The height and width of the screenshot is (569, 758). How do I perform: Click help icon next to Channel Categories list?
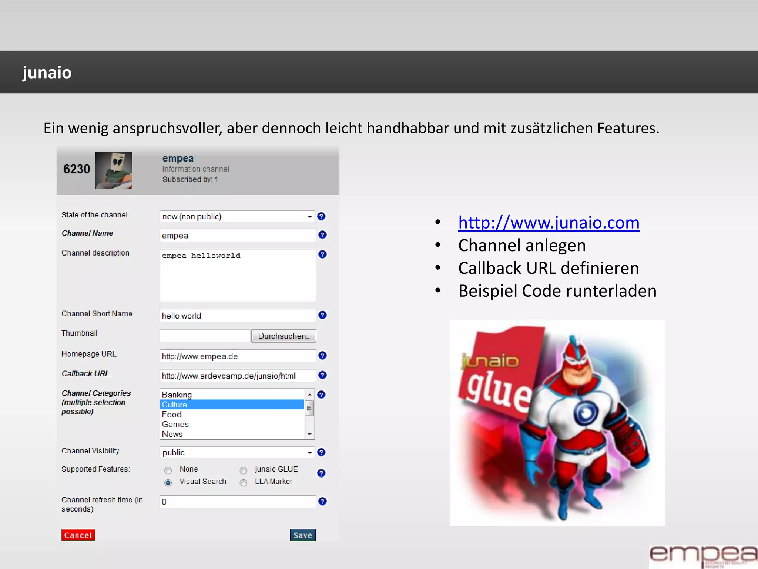(321, 395)
